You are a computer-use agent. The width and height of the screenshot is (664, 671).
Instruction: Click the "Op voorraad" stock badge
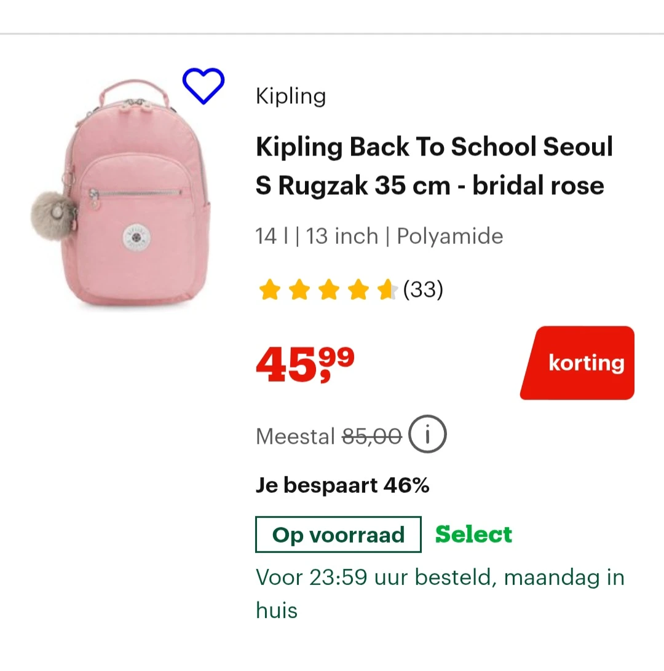coord(338,535)
